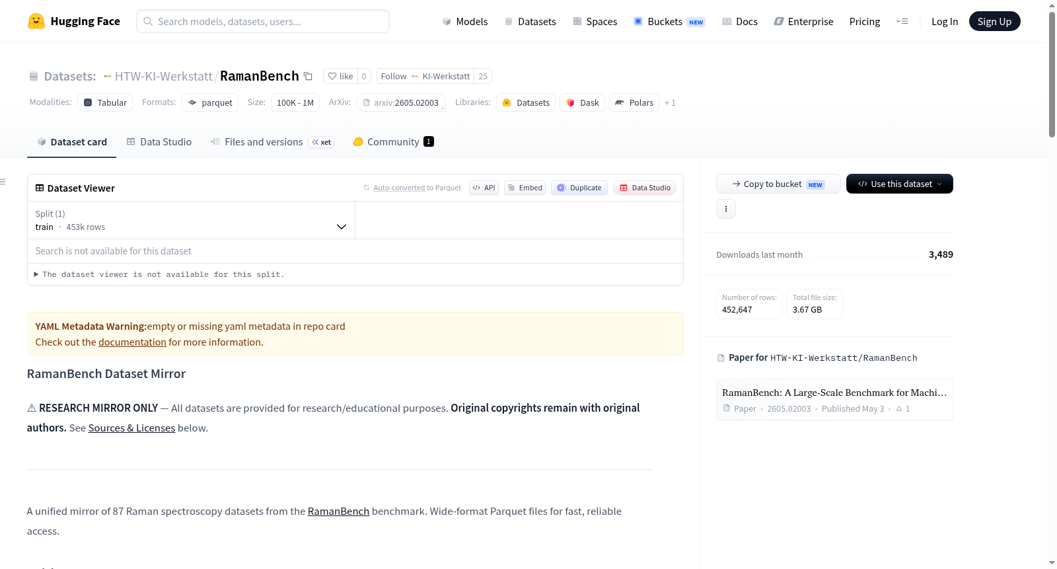The image size is (1057, 569).
Task: Click the downloads value 3,489
Action: (941, 254)
